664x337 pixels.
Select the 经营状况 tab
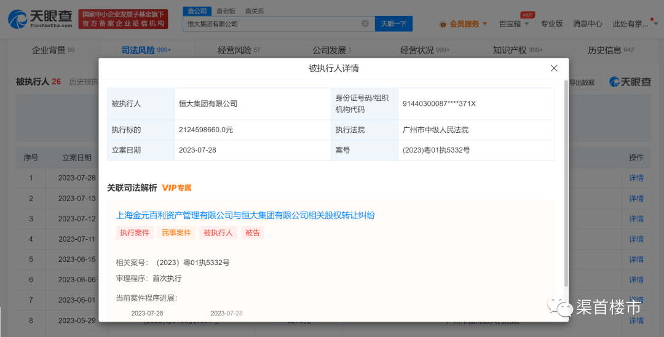[425, 50]
